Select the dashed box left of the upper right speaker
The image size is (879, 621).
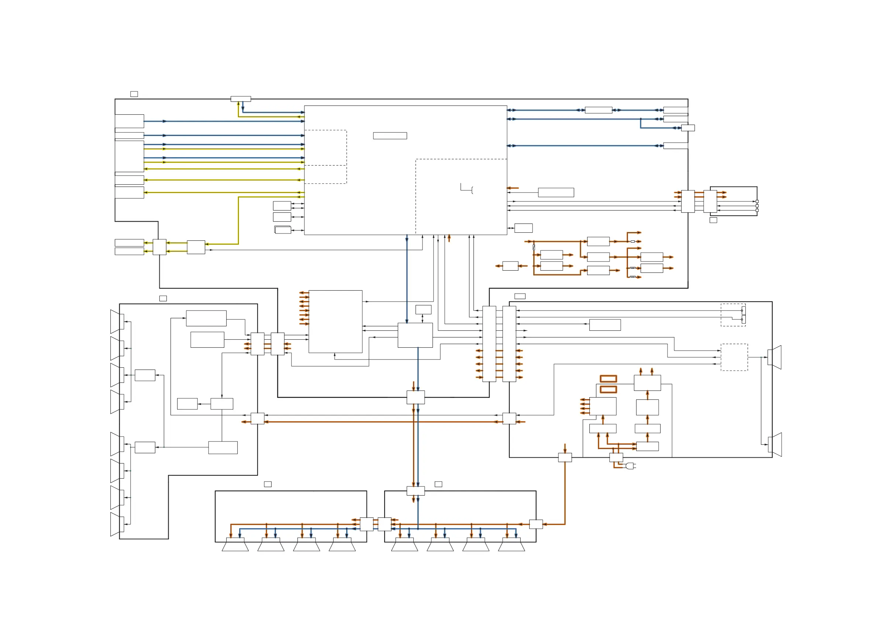(734, 357)
